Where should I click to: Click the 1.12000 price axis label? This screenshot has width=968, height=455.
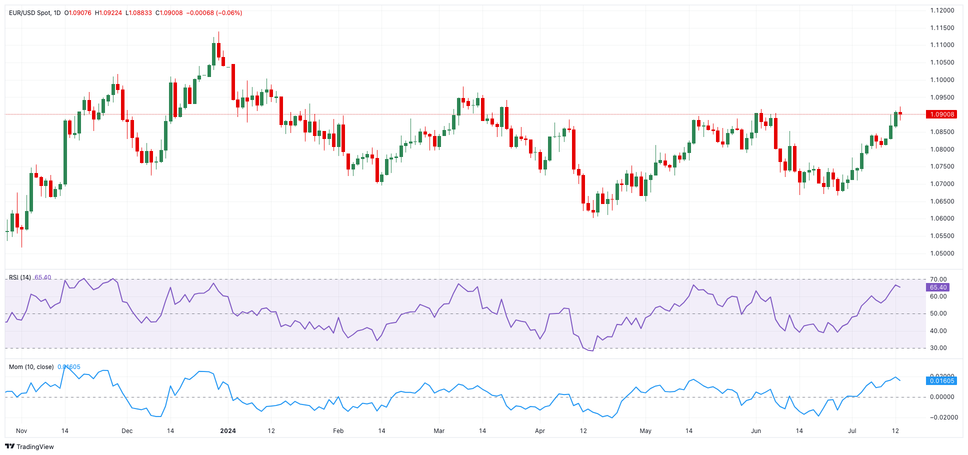click(x=942, y=10)
